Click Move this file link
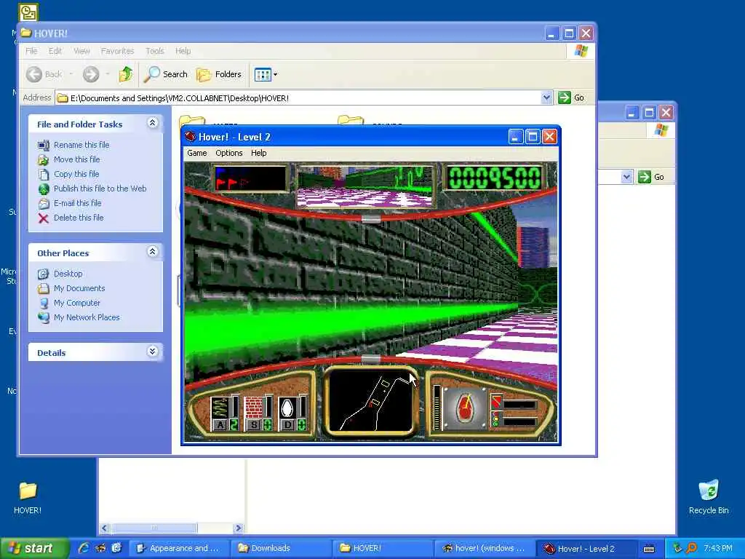This screenshot has width=745, height=559. tap(76, 159)
